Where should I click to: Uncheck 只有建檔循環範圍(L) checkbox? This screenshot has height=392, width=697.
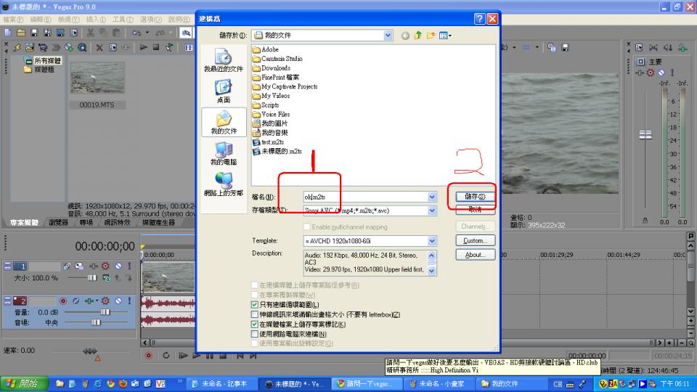255,304
